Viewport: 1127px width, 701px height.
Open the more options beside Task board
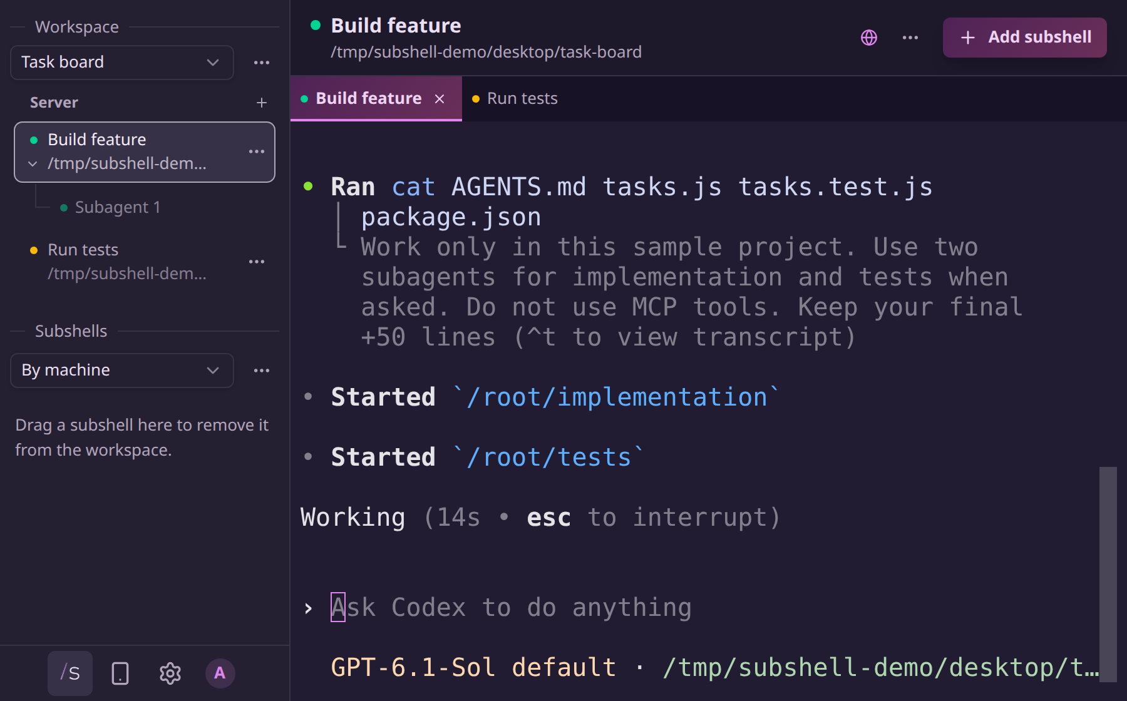(262, 62)
